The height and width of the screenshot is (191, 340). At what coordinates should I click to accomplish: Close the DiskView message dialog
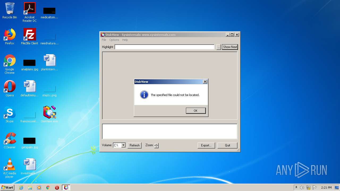205,82
